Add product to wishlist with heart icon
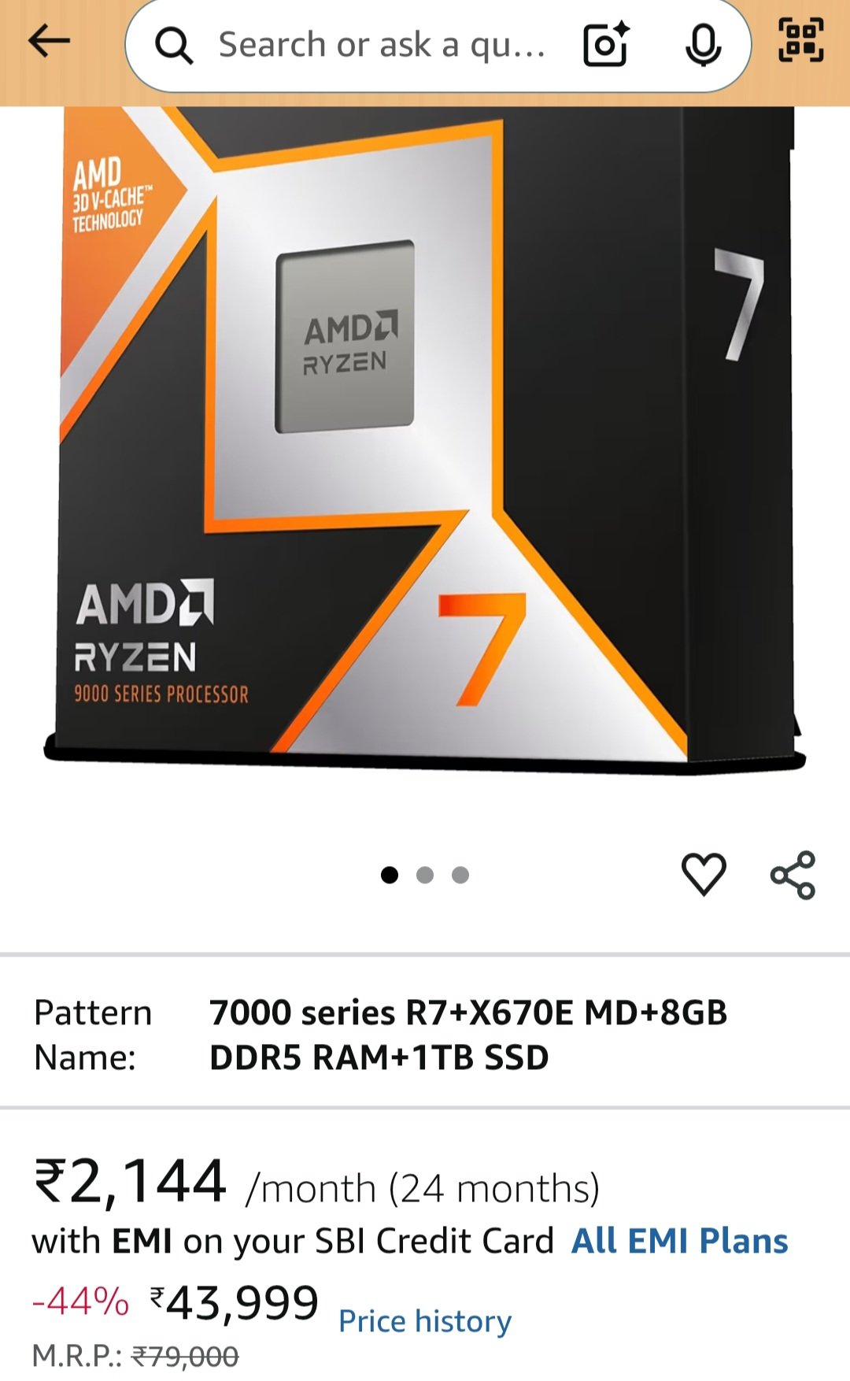This screenshot has width=850, height=1381. [x=704, y=874]
